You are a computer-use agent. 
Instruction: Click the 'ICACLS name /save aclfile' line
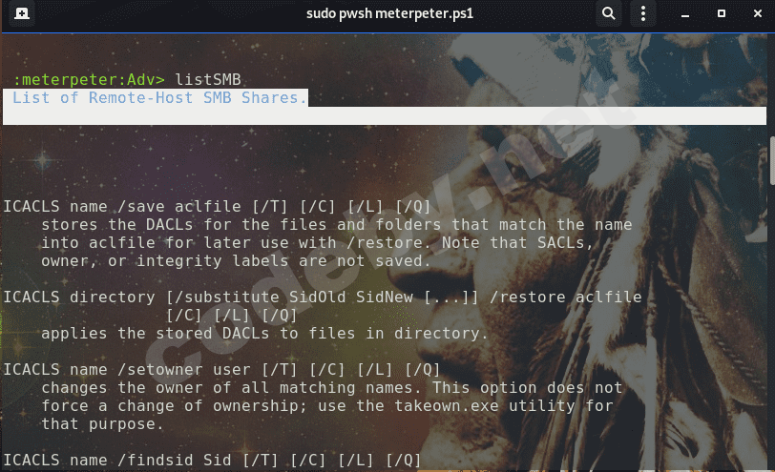(x=217, y=206)
